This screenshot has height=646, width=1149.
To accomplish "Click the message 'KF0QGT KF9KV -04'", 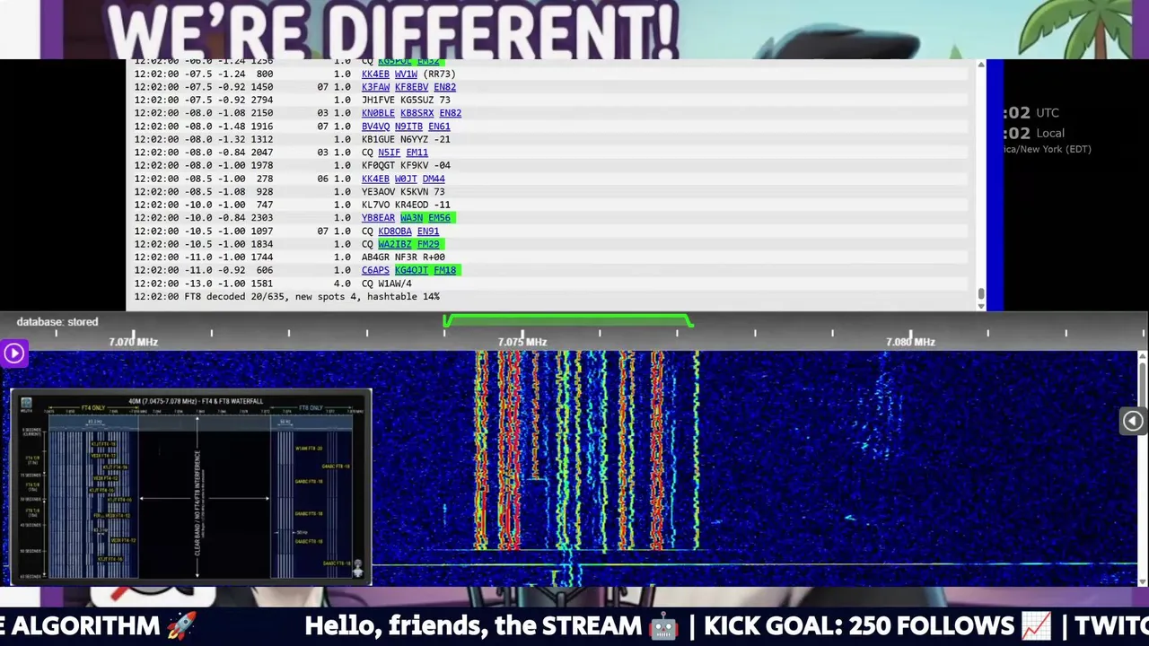I will [406, 166].
